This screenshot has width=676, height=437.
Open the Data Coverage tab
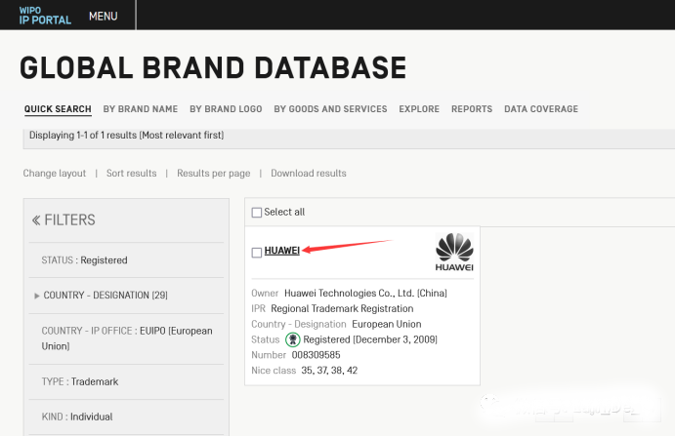pos(541,109)
